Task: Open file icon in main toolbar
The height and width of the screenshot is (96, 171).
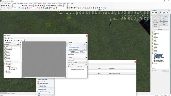Action: click(x=2, y=5)
